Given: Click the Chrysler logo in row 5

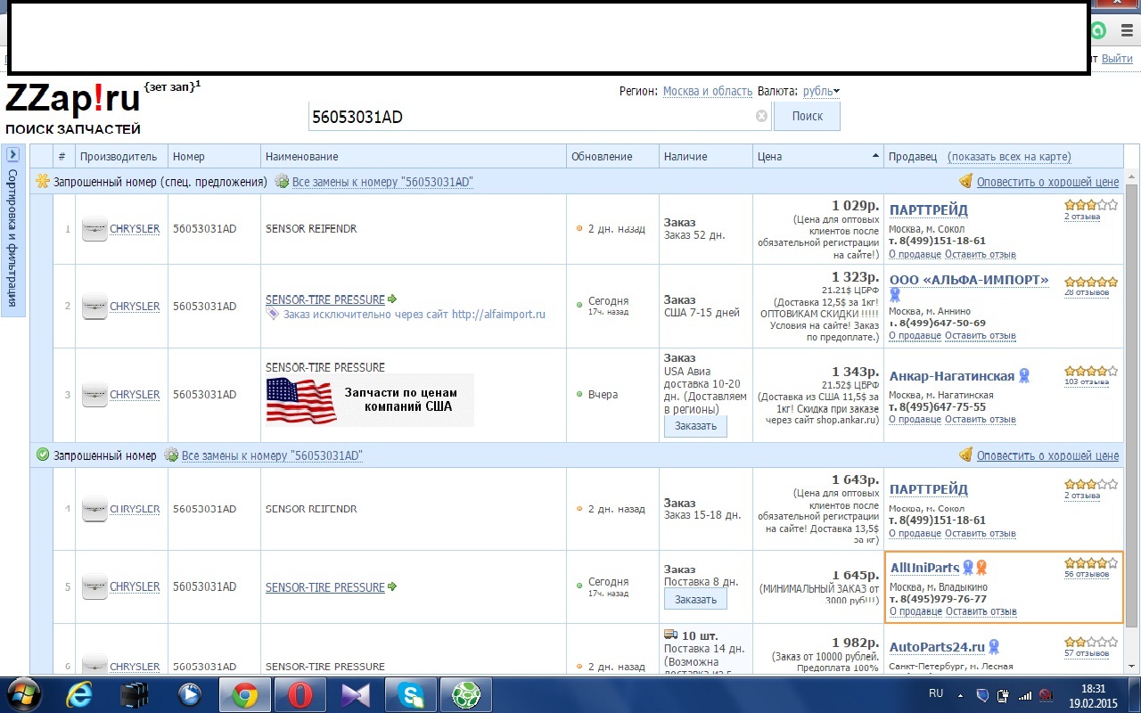Looking at the screenshot, I should (94, 586).
